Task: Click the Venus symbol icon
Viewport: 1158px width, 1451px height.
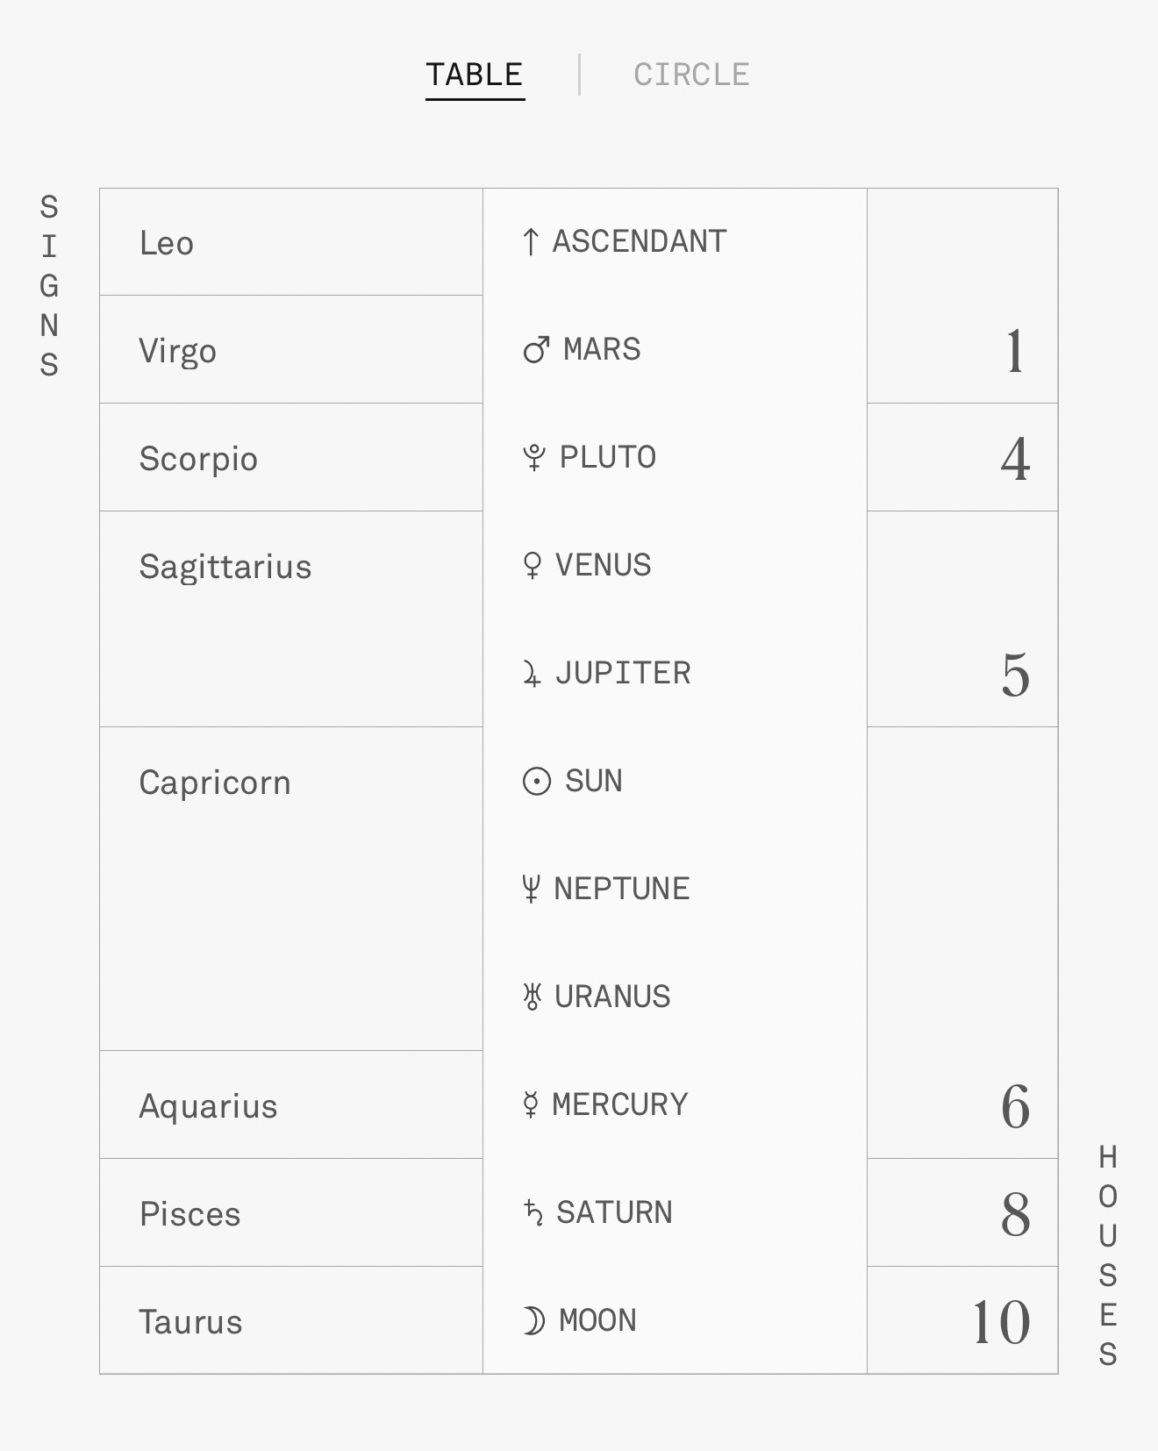Action: (x=532, y=565)
